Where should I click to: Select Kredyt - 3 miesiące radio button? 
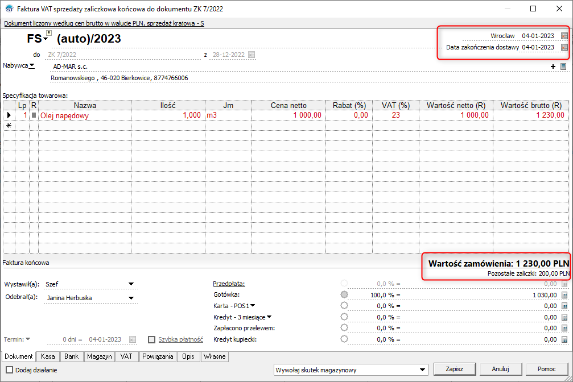344,317
